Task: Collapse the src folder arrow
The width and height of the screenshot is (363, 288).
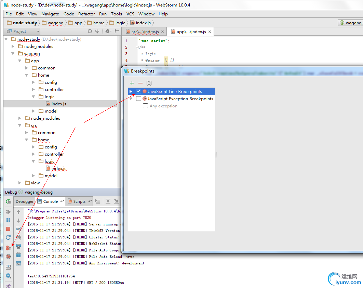Action: click(x=20, y=125)
